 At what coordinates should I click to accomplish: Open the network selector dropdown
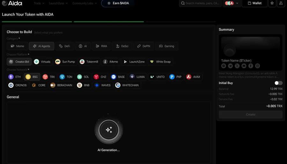tap(232, 3)
